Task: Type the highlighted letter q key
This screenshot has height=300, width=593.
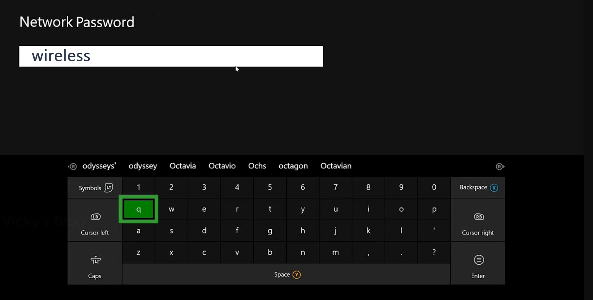Action: tap(139, 210)
